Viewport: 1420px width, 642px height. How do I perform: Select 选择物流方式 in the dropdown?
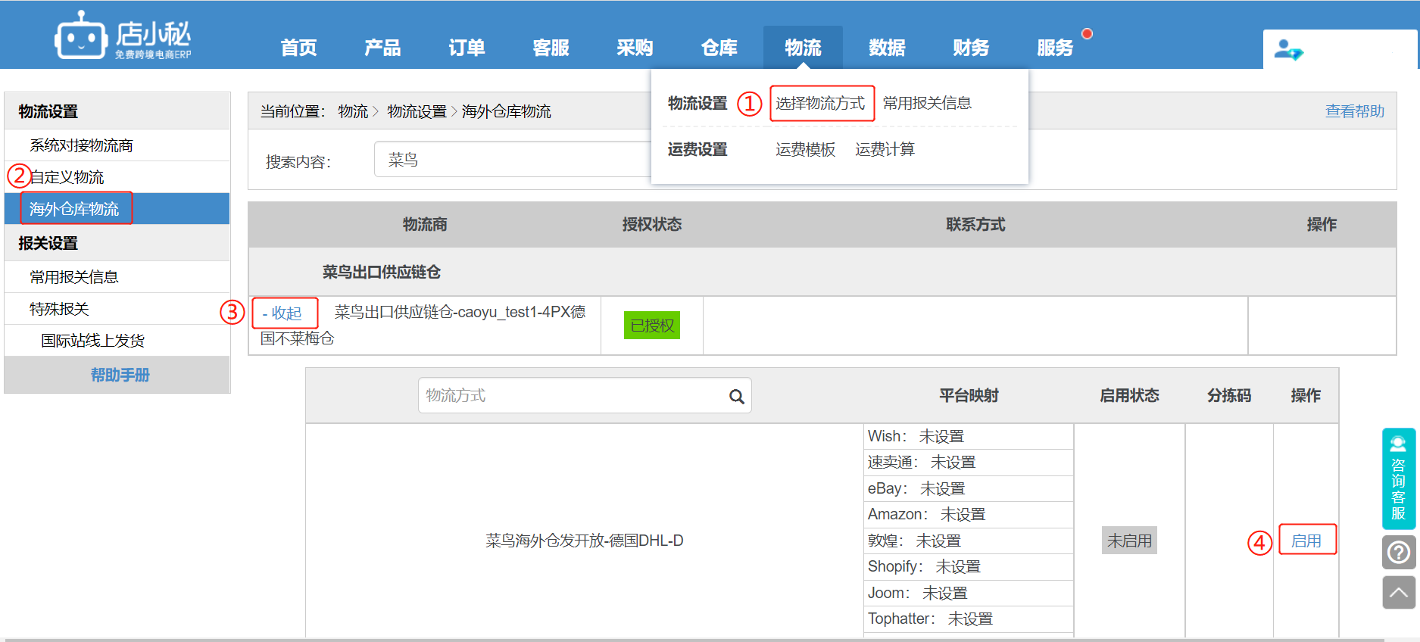click(x=820, y=103)
